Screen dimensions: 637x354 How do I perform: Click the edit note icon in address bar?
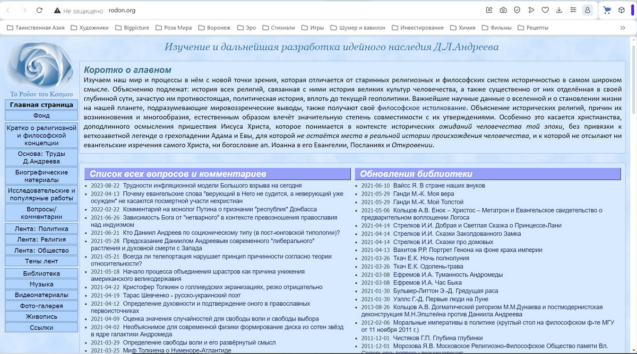[x=489, y=10]
